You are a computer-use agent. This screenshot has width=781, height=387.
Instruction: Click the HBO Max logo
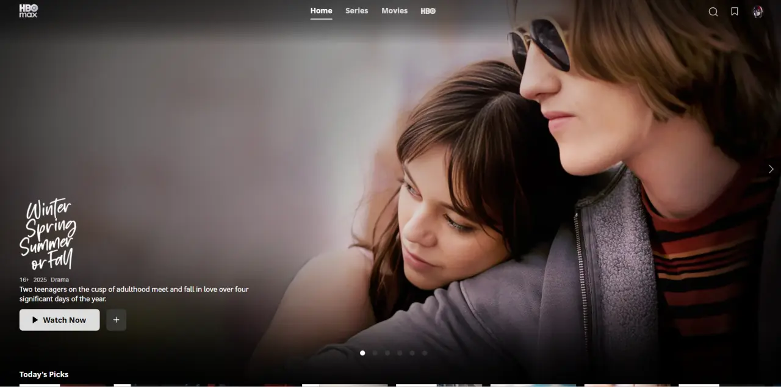pos(28,10)
